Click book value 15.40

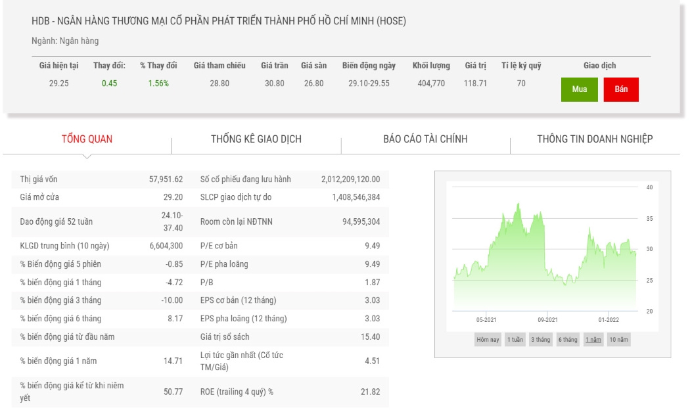pos(370,337)
